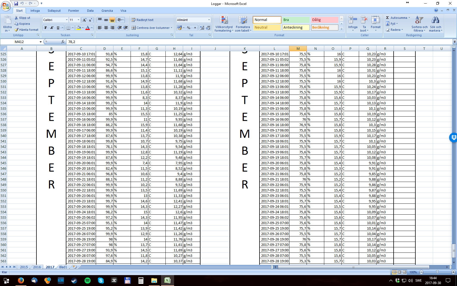This screenshot has height=286, width=457.
Task: Expand the Name Box dropdown showing M412
Action: (x=41, y=42)
